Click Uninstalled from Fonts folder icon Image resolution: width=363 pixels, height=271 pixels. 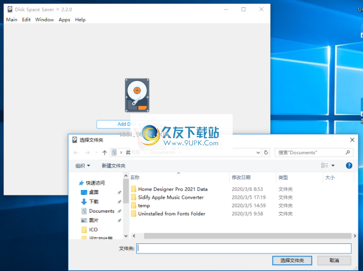pyautogui.click(x=134, y=214)
